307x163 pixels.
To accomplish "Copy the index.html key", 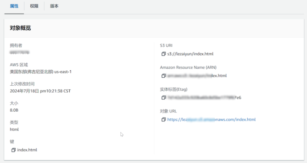I will click(13, 150).
